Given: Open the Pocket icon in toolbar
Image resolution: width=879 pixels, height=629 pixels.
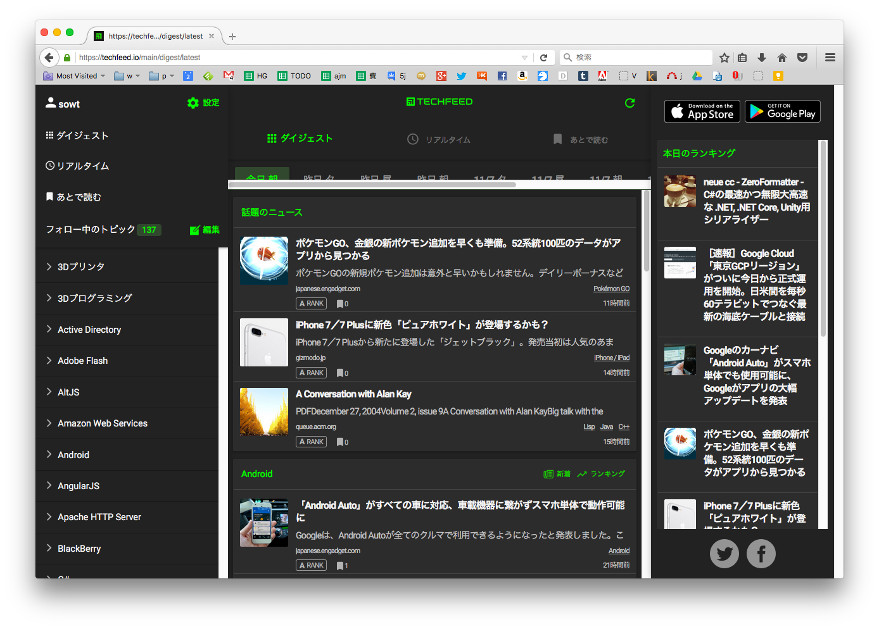Looking at the screenshot, I should click(x=802, y=58).
